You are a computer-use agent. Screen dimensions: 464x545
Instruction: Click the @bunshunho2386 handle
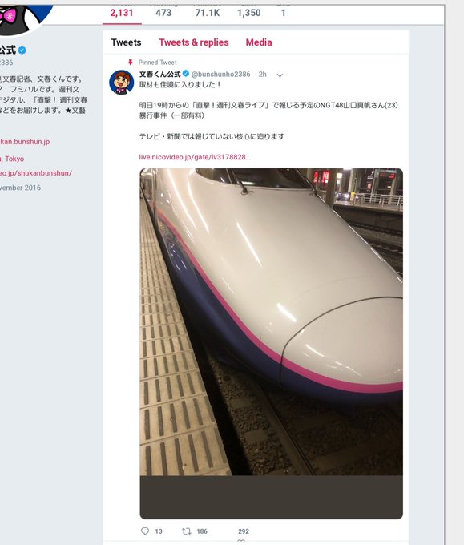pos(220,74)
